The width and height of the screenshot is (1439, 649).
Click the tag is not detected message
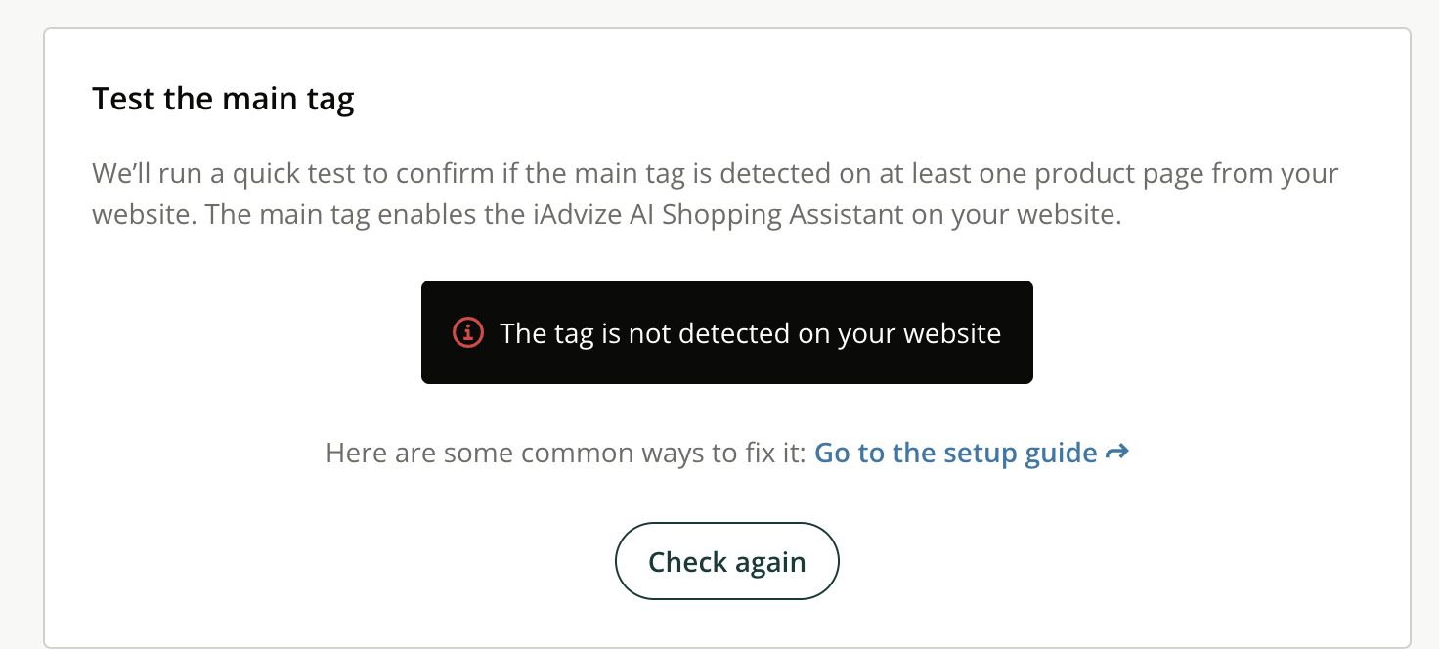(x=750, y=333)
